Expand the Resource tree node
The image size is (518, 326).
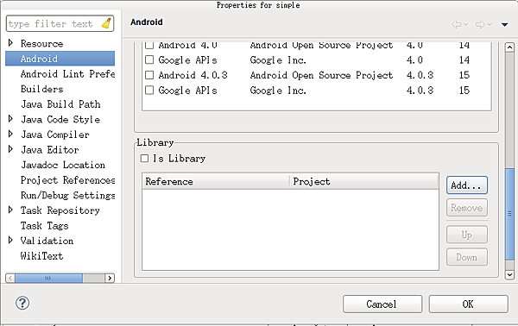pos(10,43)
